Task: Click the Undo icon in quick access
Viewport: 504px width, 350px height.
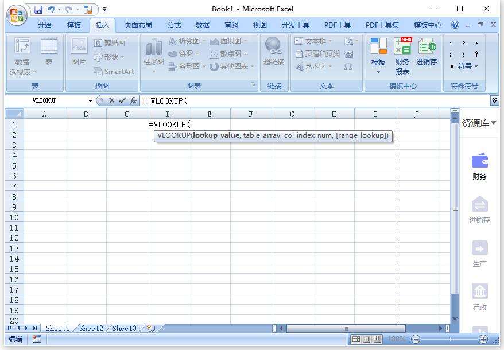Action: point(51,10)
